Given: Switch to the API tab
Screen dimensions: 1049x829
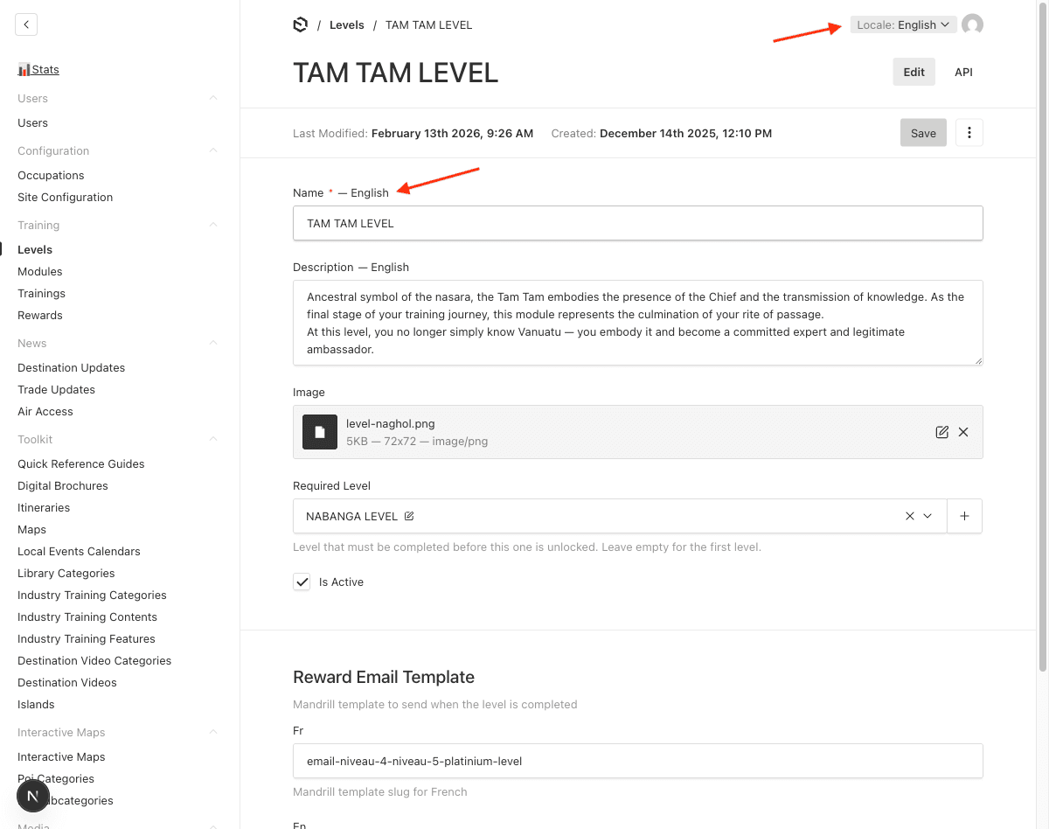Looking at the screenshot, I should pos(963,72).
